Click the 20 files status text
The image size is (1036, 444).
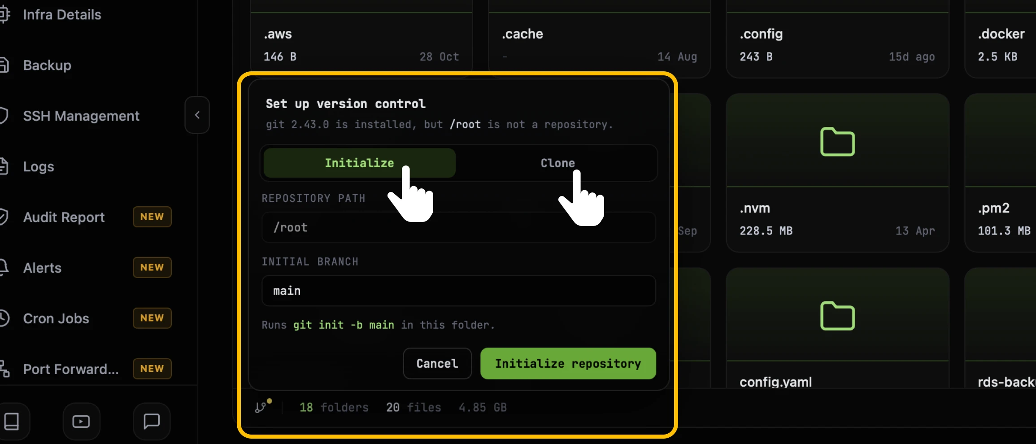[414, 407]
